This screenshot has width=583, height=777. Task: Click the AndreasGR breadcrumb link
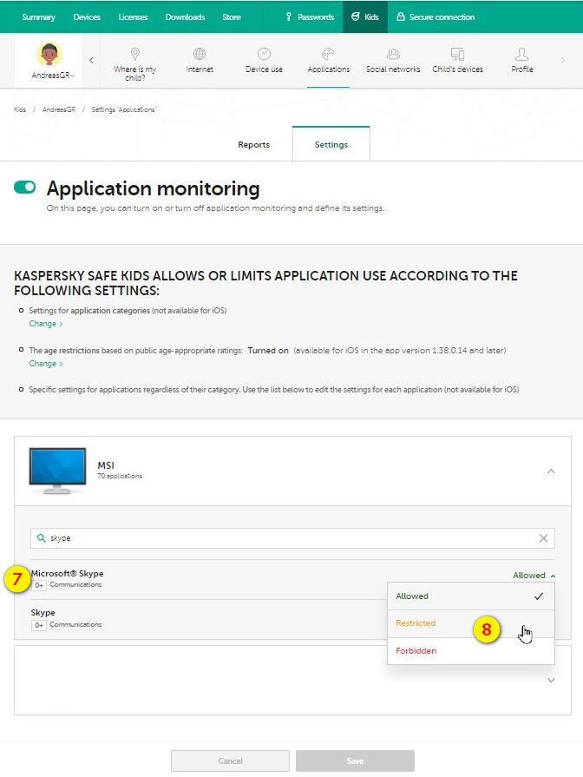(59, 109)
